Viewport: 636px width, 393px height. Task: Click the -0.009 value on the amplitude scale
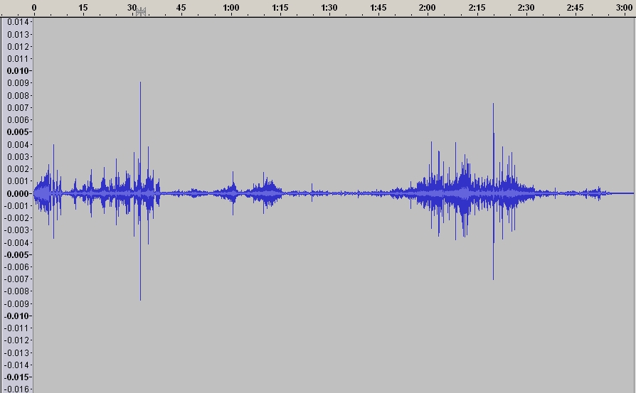[x=16, y=304]
